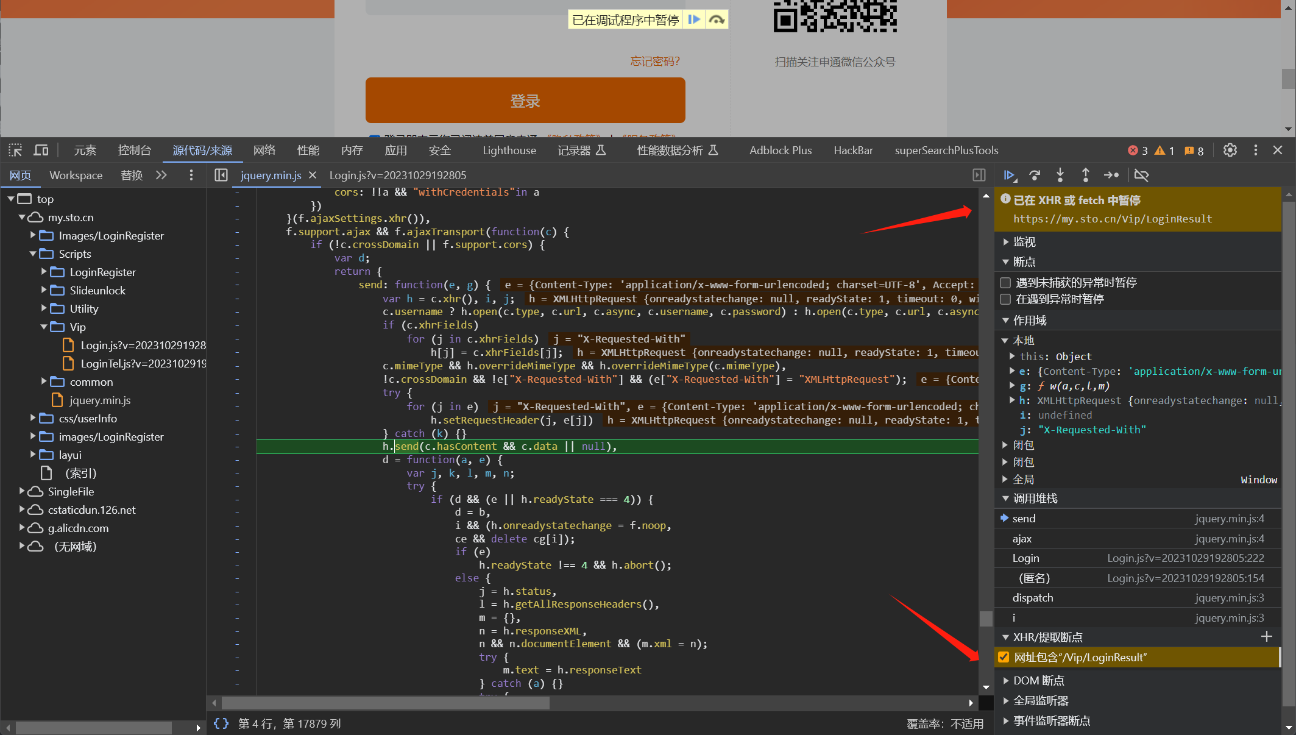Open the HackBar tab

853,151
